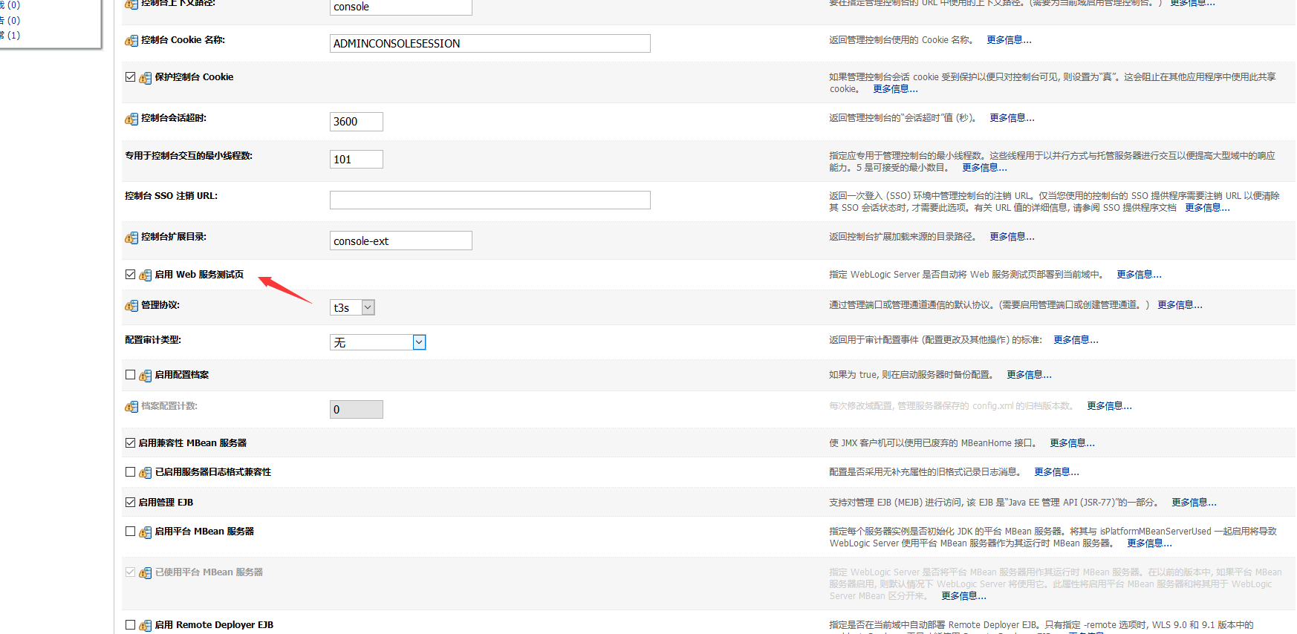Click the icon next to 启用 Remote Deployer EJB
Viewport: 1297px width, 634px height.
(146, 626)
